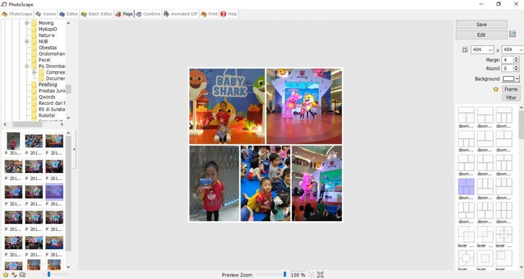This screenshot has width=524, height=279.
Task: Click the highlighted purple thumbnail in file list
Action: (x=54, y=192)
